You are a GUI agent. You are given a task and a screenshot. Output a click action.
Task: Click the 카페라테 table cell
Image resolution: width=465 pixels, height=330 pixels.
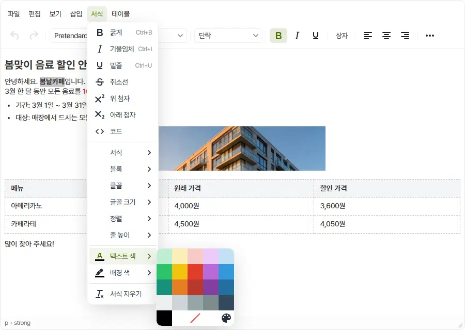pyautogui.click(x=46, y=224)
